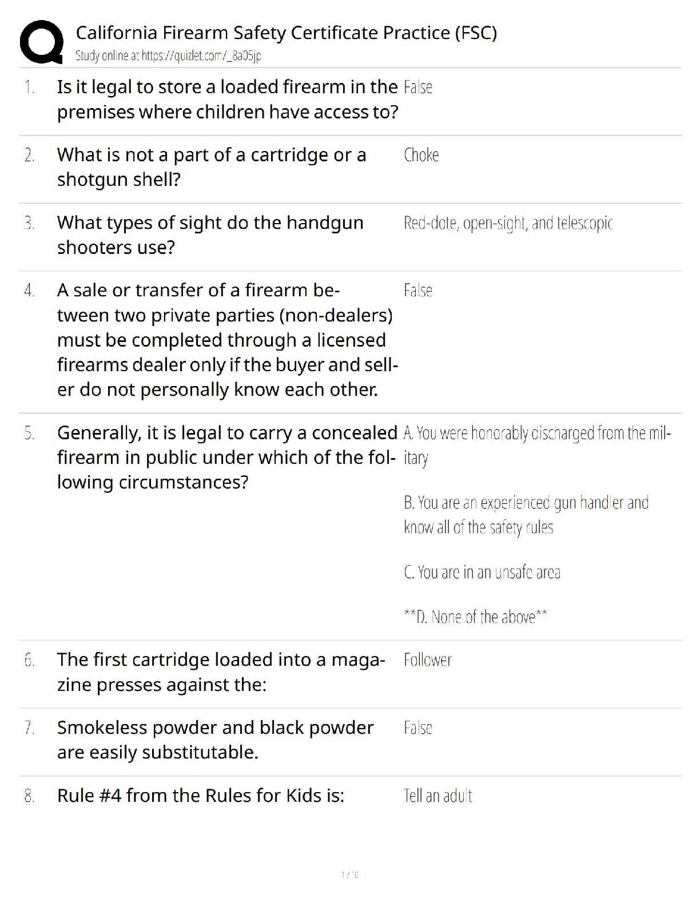
Task: Select the smokeless powder question
Action: (x=215, y=740)
